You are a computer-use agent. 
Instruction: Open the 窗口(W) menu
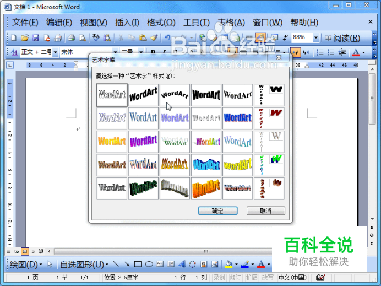(x=268, y=23)
